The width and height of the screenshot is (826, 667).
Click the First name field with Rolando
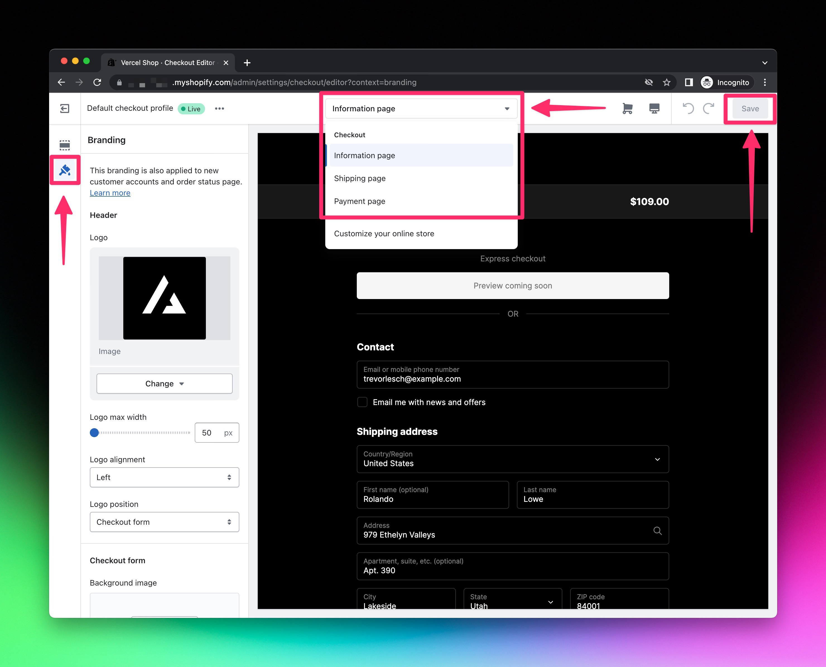[x=433, y=495]
